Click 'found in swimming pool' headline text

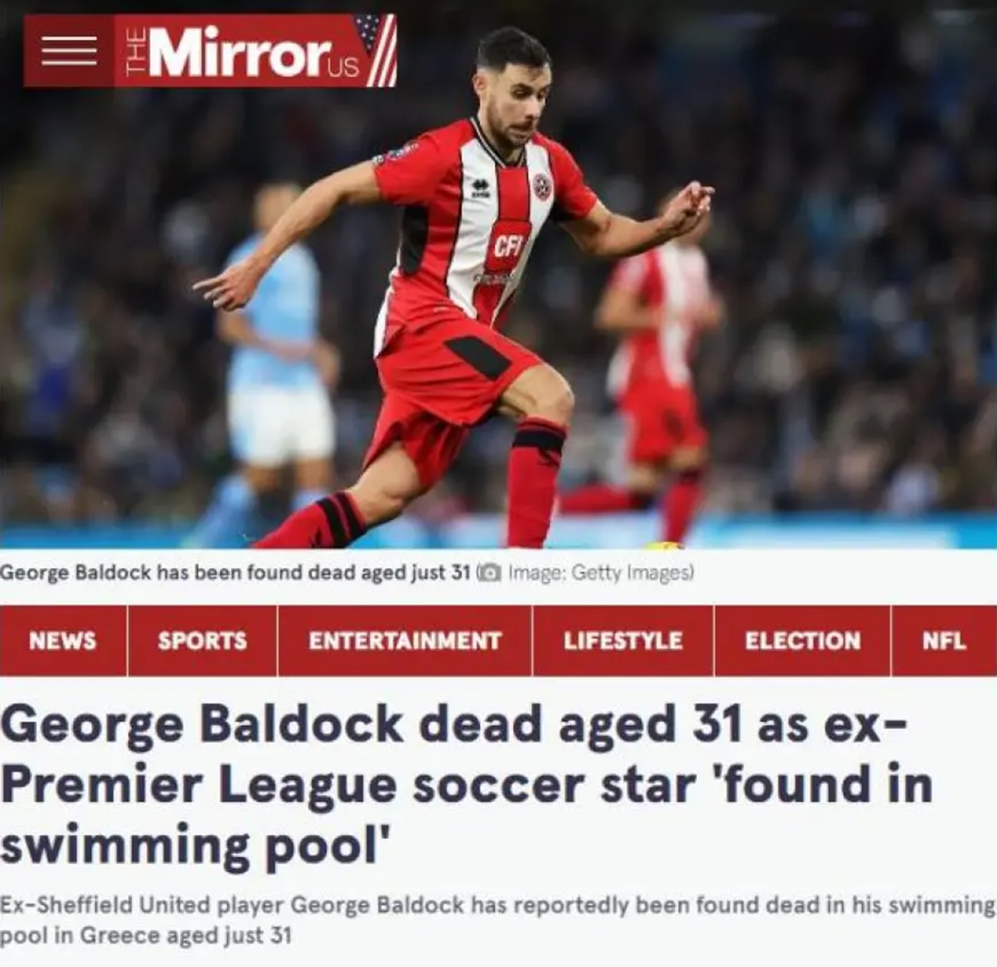(466, 816)
